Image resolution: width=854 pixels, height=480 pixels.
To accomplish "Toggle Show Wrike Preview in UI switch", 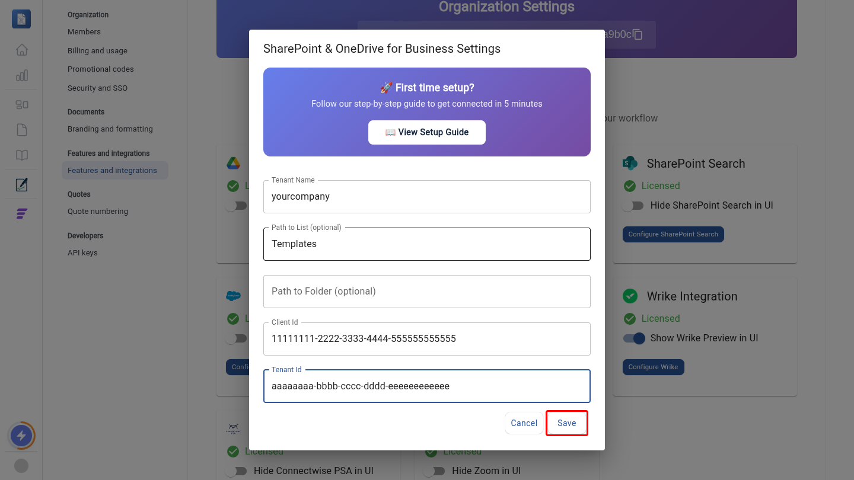I will click(633, 338).
